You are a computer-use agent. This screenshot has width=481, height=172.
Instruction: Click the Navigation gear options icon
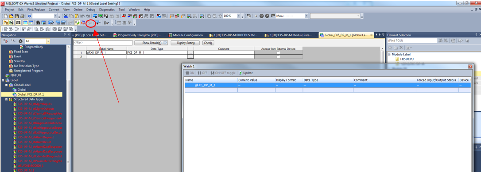click(x=21, y=41)
